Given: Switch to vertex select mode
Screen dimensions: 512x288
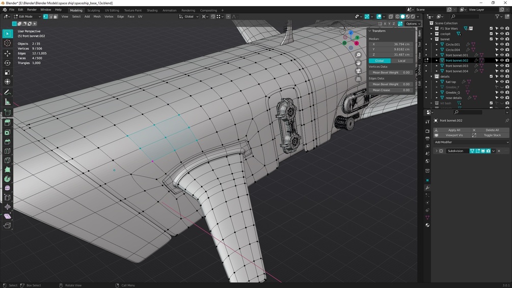Looking at the screenshot, I should click(x=45, y=16).
